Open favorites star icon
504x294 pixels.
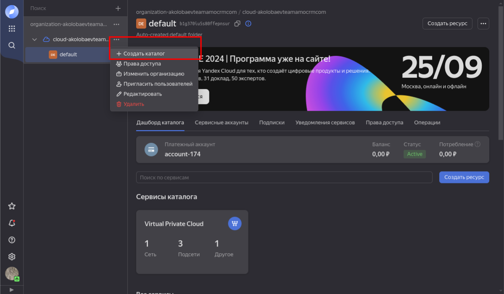(x=12, y=206)
